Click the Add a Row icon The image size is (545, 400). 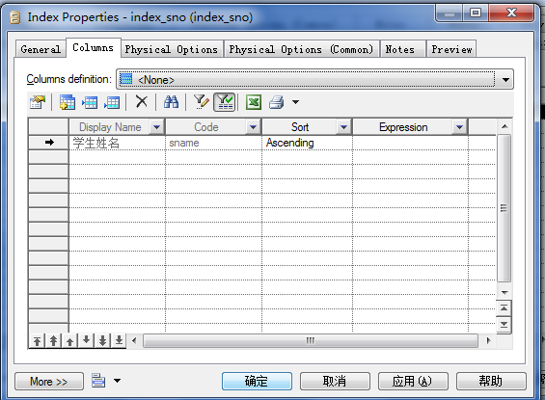pos(112,102)
